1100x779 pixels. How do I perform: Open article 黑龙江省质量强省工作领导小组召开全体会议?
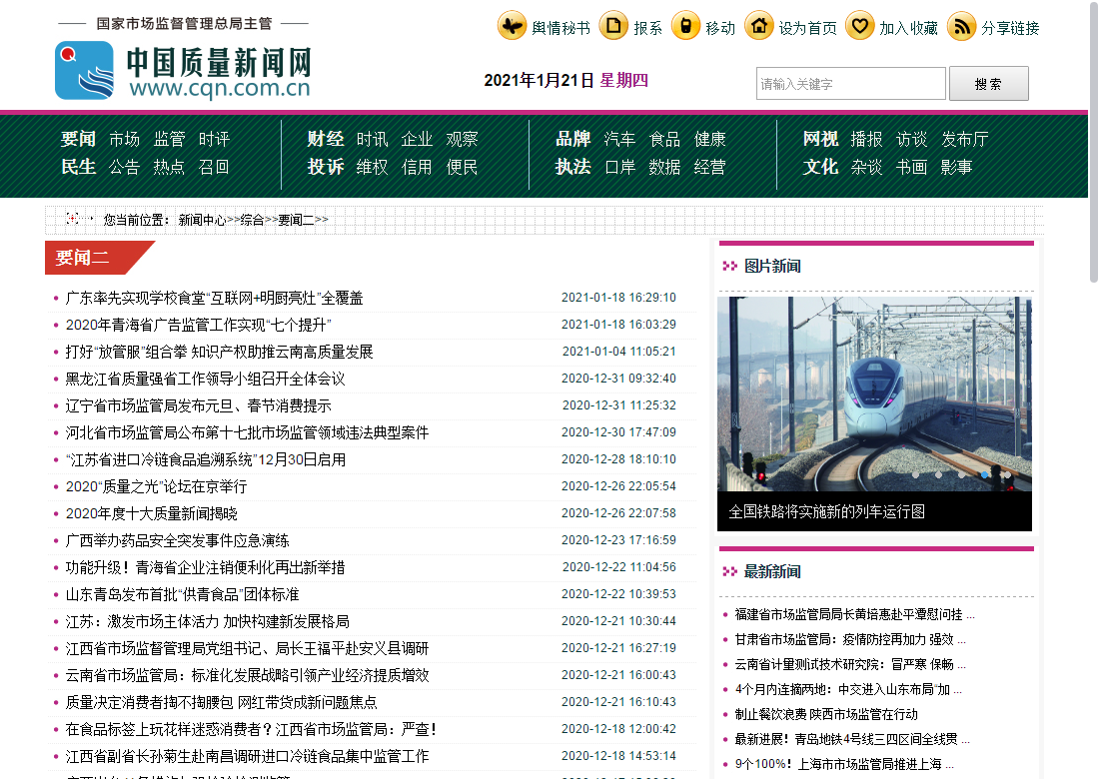(205, 379)
